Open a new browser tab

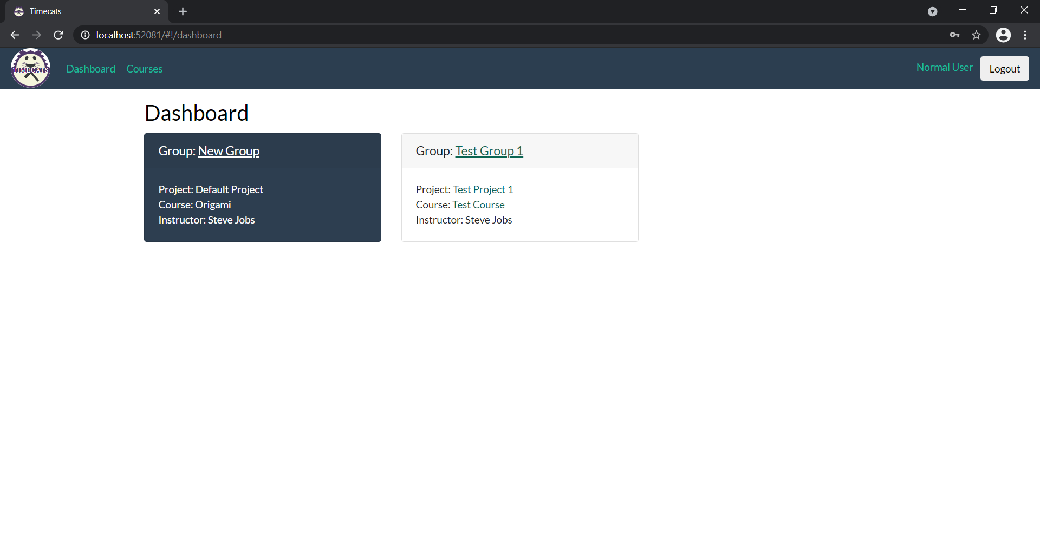183,11
